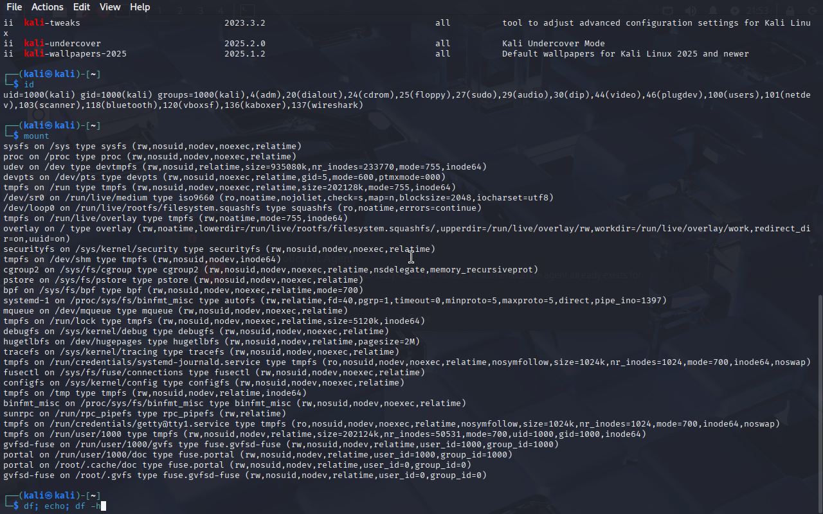This screenshot has height=514, width=823.
Task: Click the 'devpts on /dev/pts' mount line
Action: (224, 177)
